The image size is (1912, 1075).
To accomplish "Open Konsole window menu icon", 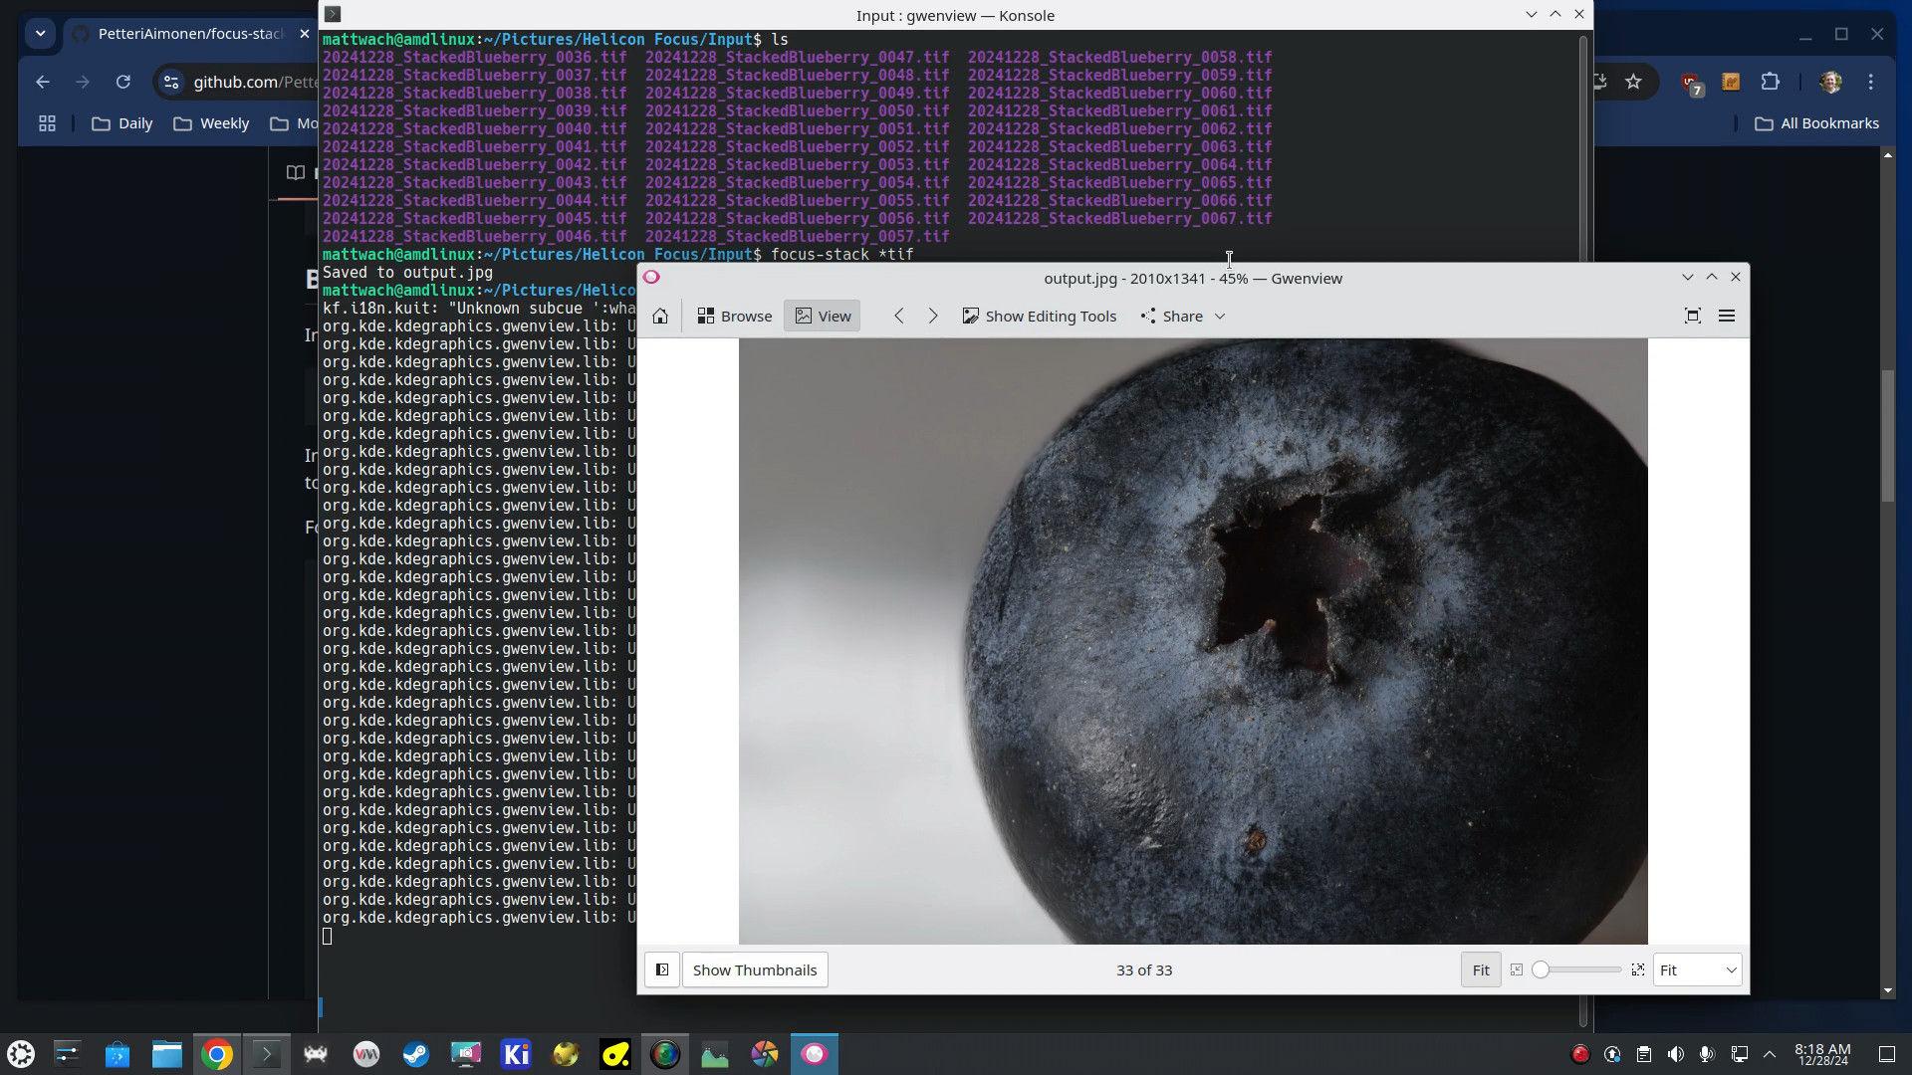I will coord(334,14).
